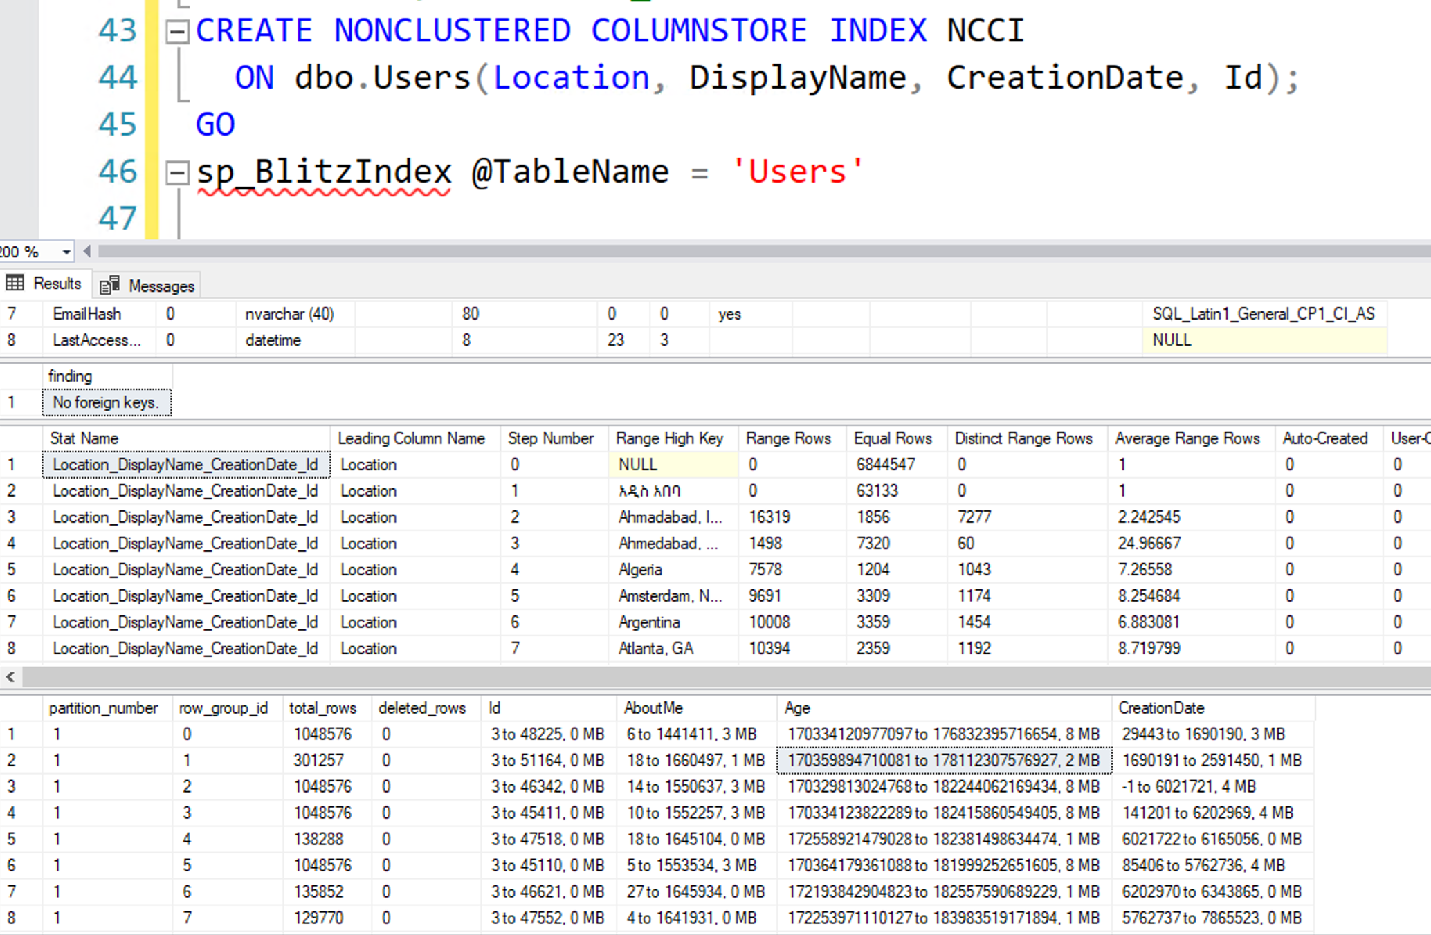Select the 'No foreign keys.' finding cell

coord(105,402)
